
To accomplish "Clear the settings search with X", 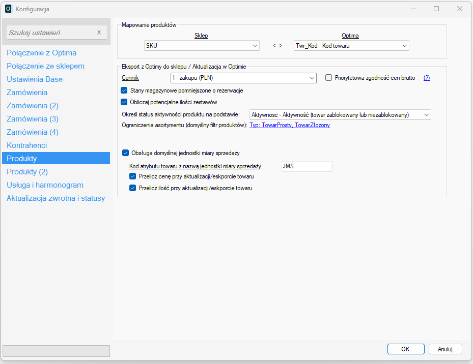I will click(x=99, y=33).
